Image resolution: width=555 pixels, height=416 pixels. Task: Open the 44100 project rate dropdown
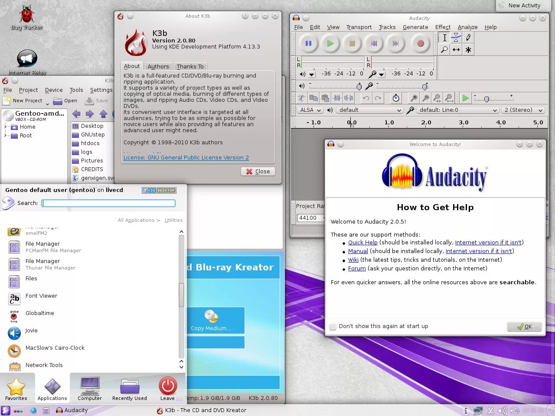311,218
